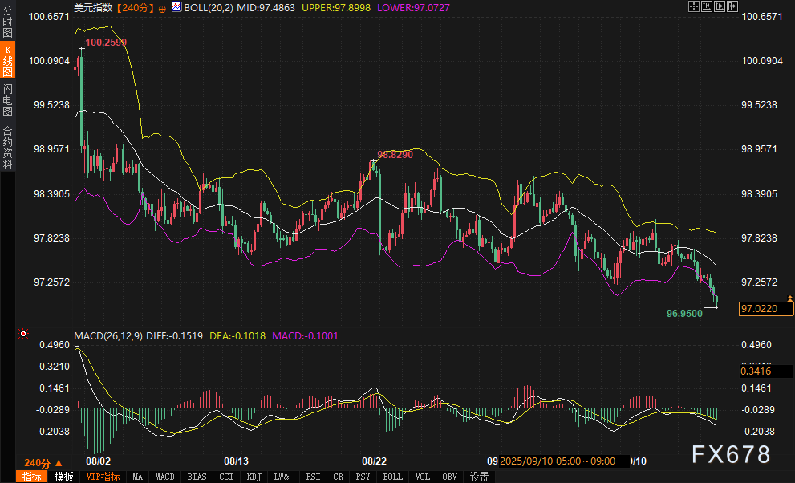Toggle the RSI indicator
Screen dimensions: 795x483
[312, 477]
